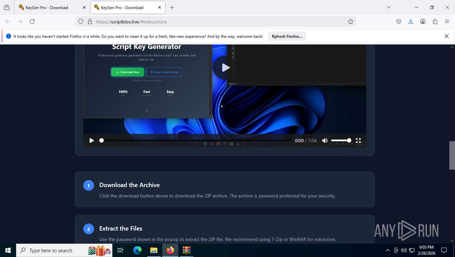Show hidden system tray icons
This screenshot has height=257, width=455.
[x=387, y=250]
